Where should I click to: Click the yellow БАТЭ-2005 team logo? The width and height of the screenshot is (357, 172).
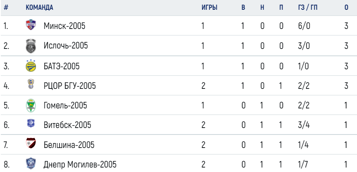(x=31, y=66)
